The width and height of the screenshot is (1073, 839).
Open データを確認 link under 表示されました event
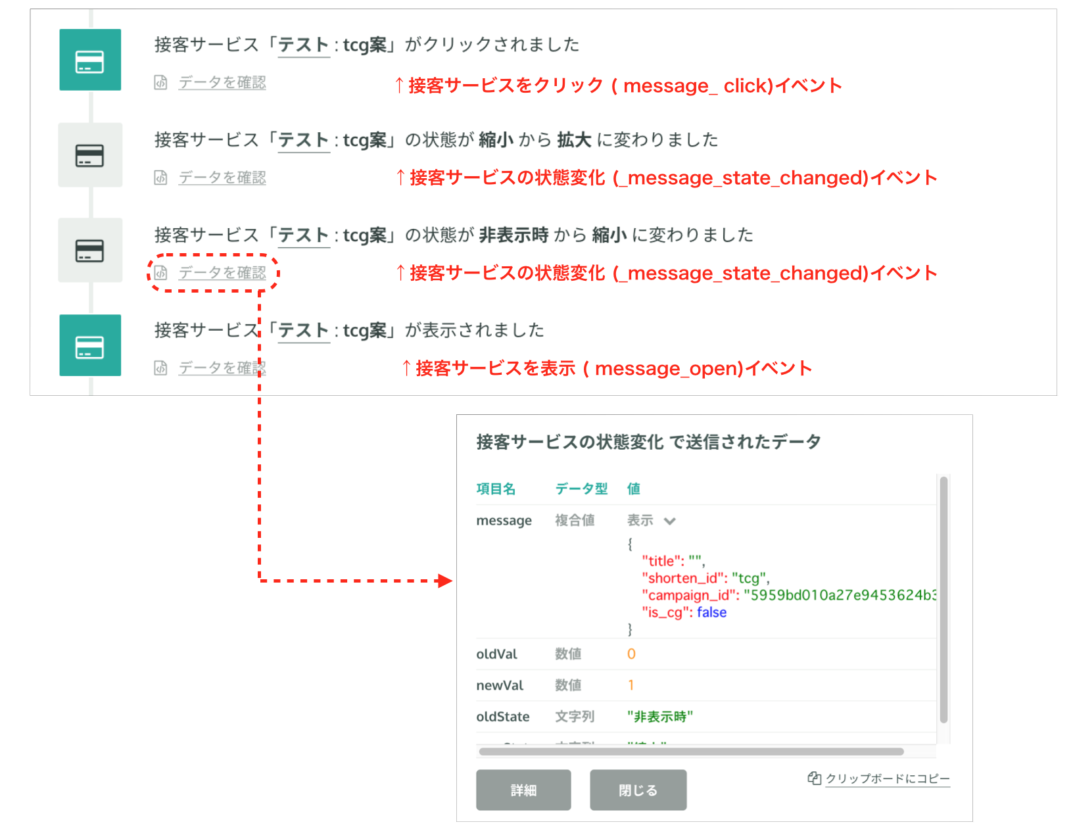(x=222, y=368)
